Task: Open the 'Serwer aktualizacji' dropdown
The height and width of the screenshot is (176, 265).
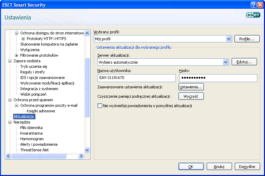Action: tap(225, 62)
